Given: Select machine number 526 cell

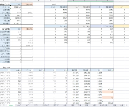Looking at the screenshot, I should coord(16,73).
